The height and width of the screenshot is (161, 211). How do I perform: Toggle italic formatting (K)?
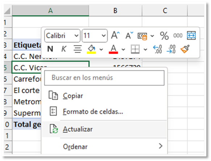(63, 49)
